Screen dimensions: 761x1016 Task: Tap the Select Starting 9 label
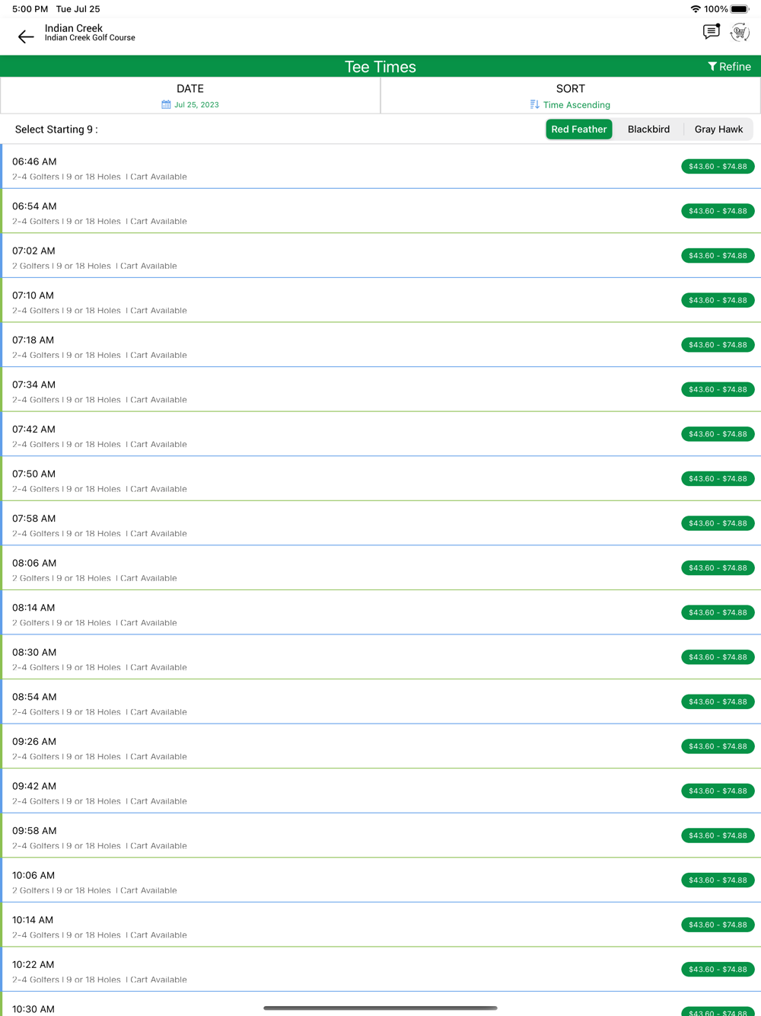[56, 129]
